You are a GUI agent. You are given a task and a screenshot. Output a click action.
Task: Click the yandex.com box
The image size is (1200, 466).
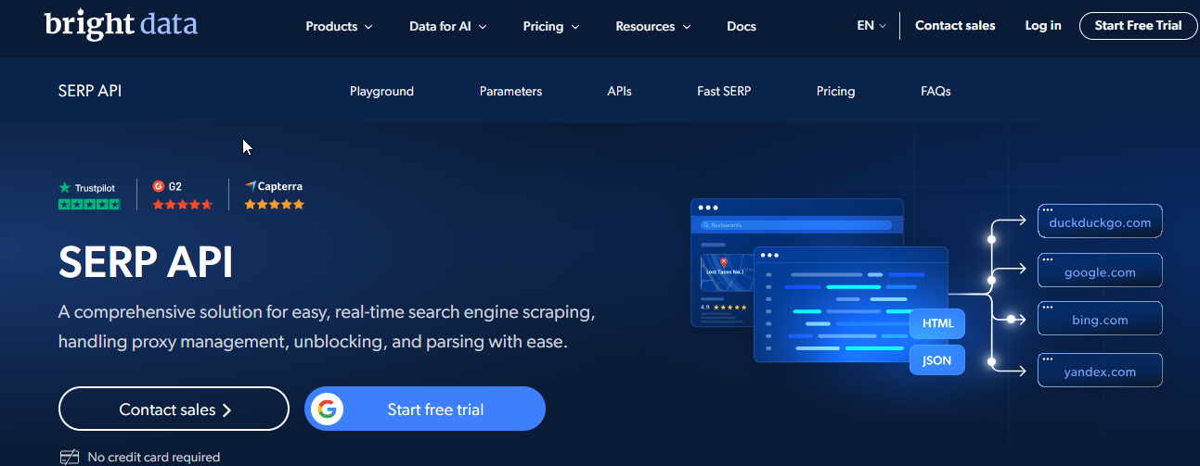point(1100,371)
